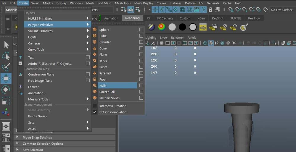Toggle the handles selection mask plus icon
The width and height of the screenshot is (296, 152).
click(x=155, y=10)
